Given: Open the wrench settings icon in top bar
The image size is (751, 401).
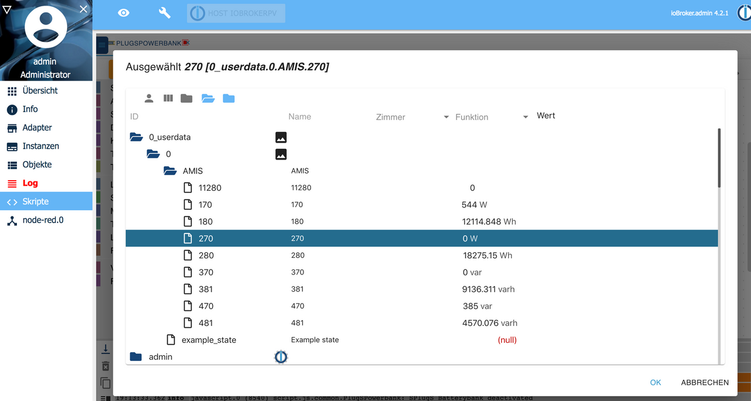Looking at the screenshot, I should coord(165,13).
